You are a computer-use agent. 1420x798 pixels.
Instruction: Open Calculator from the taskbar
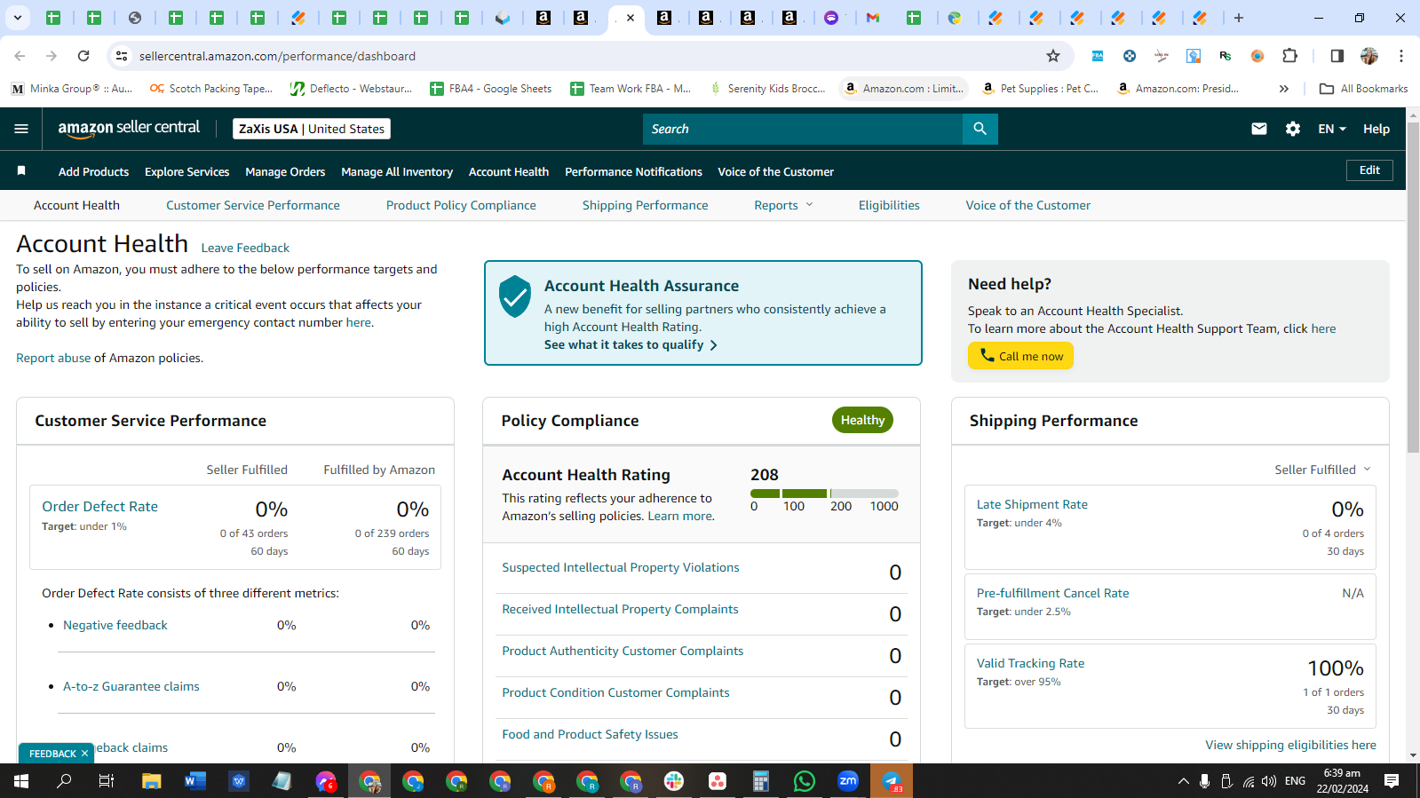point(761,781)
